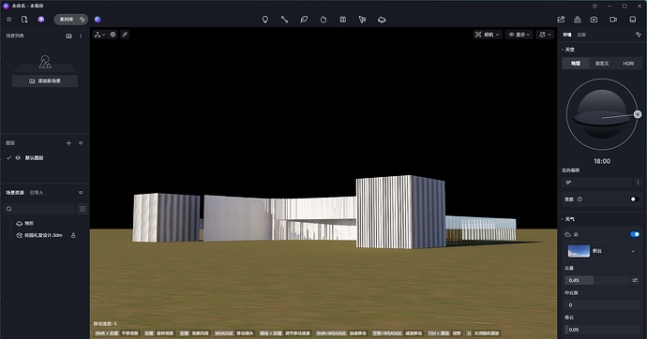
Task: Switch to the 后期 effects tab
Action: point(581,35)
